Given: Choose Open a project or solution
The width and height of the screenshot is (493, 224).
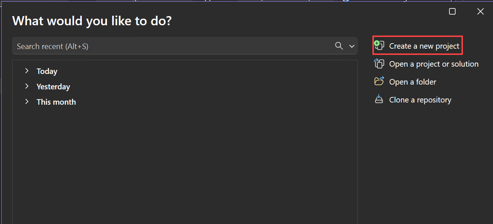Looking at the screenshot, I should [x=434, y=64].
